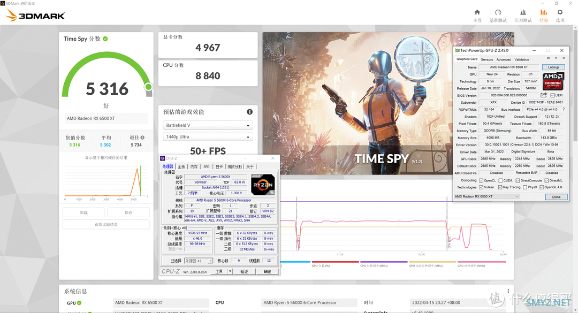Open the Battlefield V game dropdown
This screenshot has width=578, height=313.
[208, 125]
